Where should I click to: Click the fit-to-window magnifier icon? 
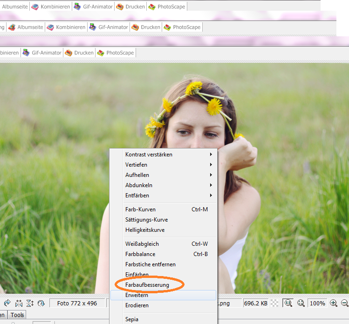coord(301,303)
